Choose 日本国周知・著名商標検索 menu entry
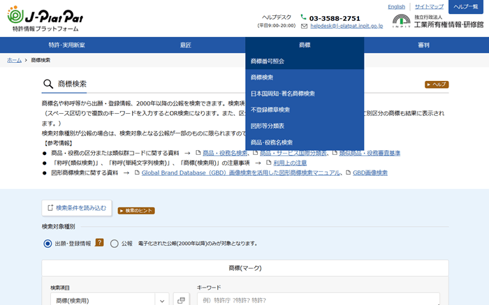 coord(305,94)
